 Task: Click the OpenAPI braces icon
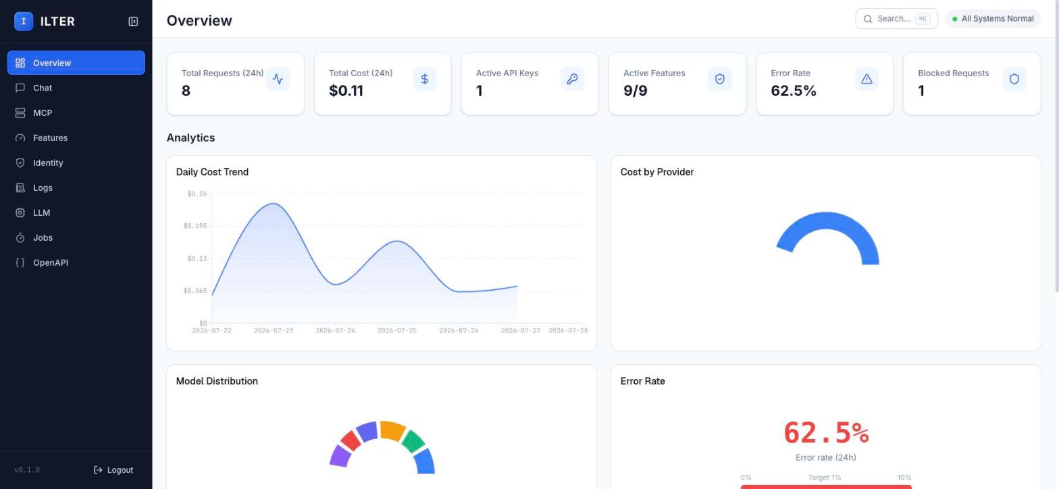click(20, 262)
